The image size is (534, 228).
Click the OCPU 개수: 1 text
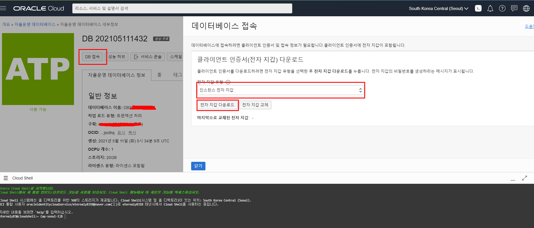point(101,149)
